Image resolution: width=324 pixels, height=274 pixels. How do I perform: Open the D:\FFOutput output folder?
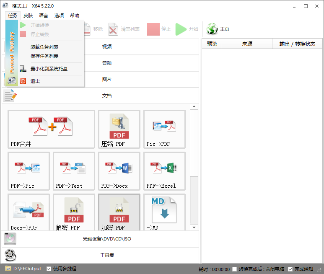pyautogui.click(x=23, y=269)
